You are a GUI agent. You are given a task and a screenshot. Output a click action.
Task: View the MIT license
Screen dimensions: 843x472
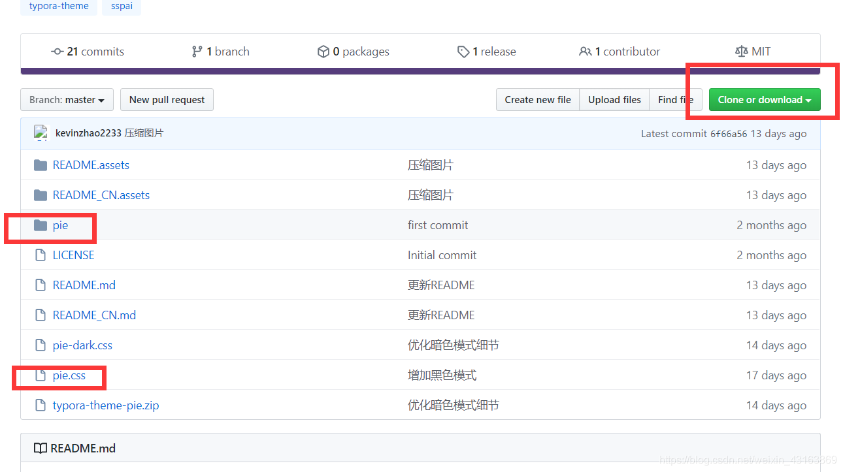pyautogui.click(x=753, y=52)
